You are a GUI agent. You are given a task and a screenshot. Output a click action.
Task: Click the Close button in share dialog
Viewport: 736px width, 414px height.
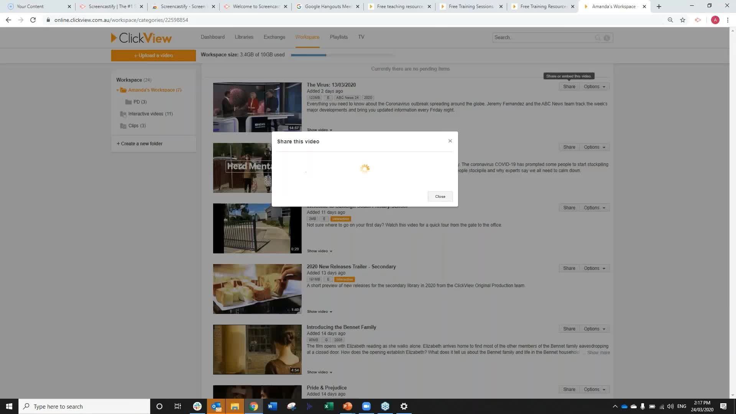coord(440,196)
